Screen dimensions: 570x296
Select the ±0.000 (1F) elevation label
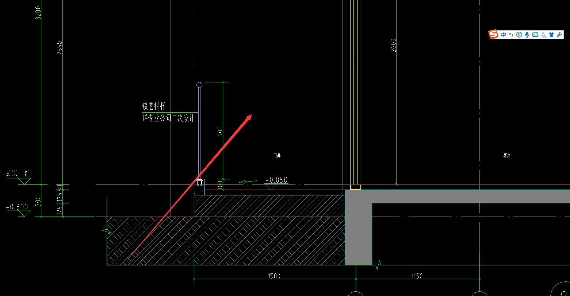(18, 173)
